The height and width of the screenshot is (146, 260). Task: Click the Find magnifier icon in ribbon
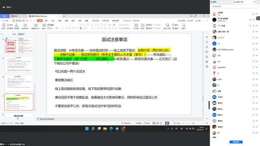[173, 25]
